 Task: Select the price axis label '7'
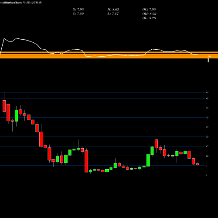[207, 166]
